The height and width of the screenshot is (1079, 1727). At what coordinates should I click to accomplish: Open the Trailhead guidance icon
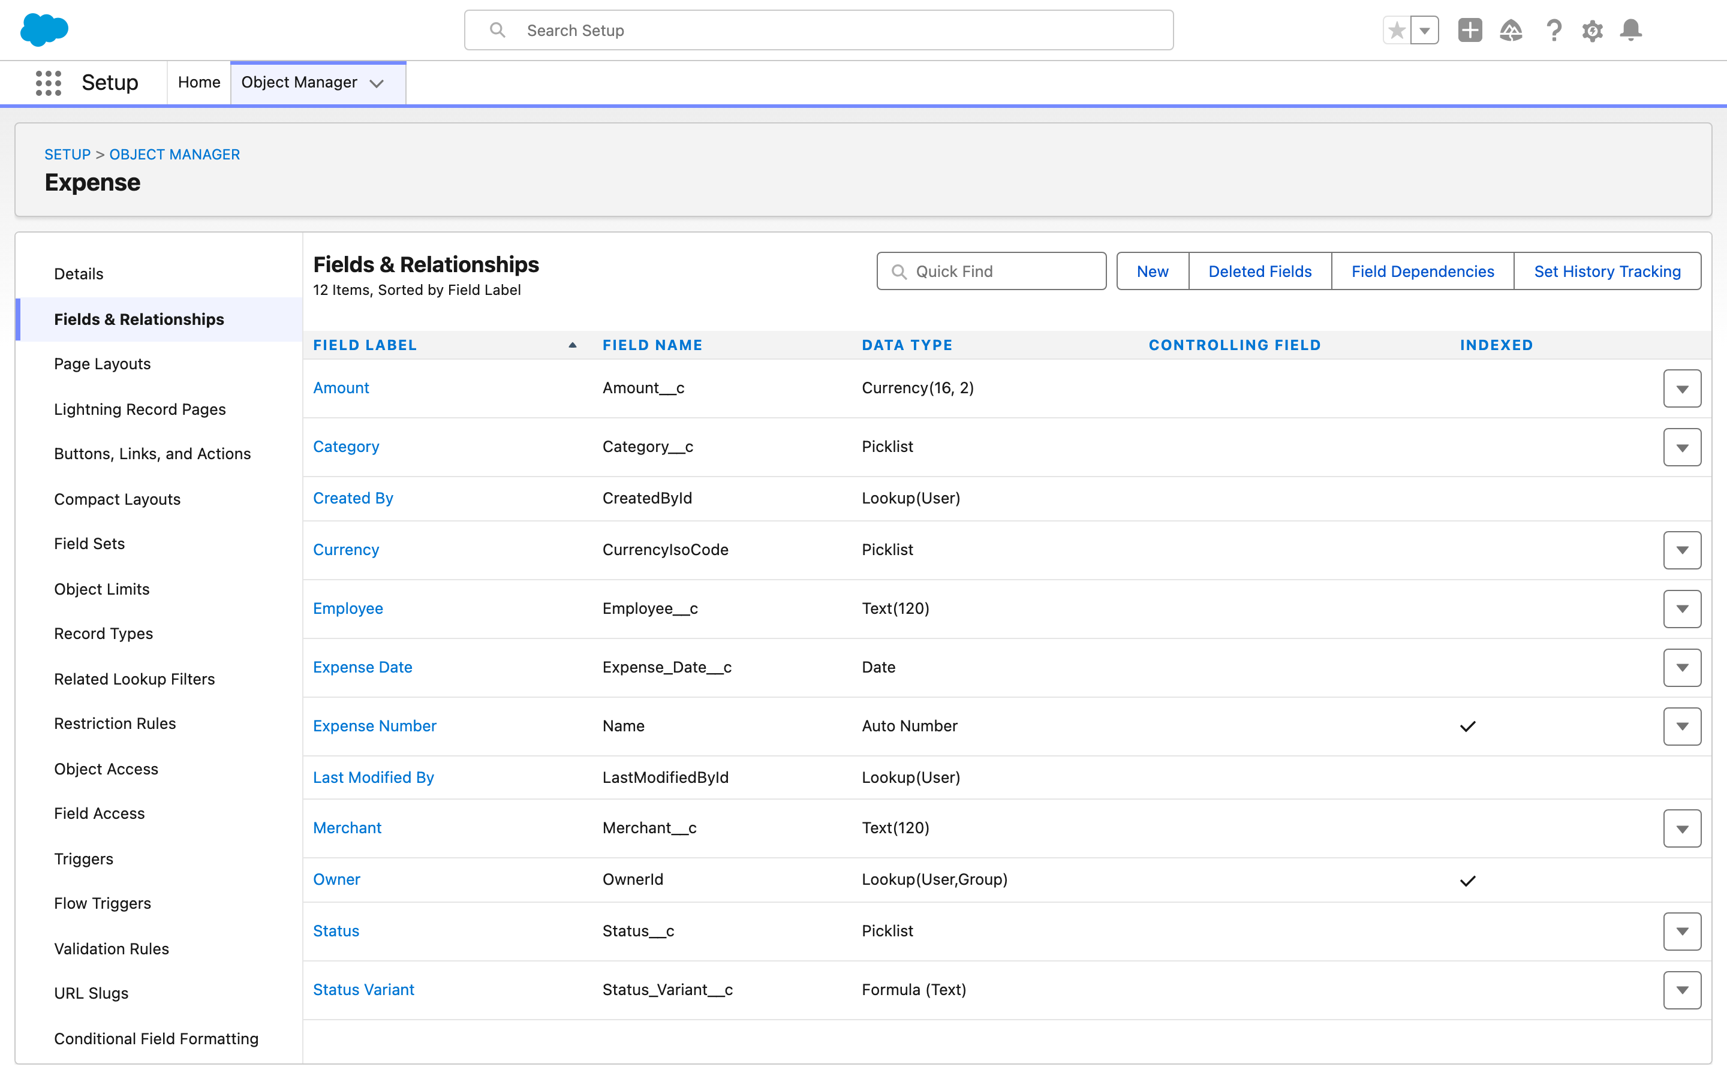[x=1511, y=31]
